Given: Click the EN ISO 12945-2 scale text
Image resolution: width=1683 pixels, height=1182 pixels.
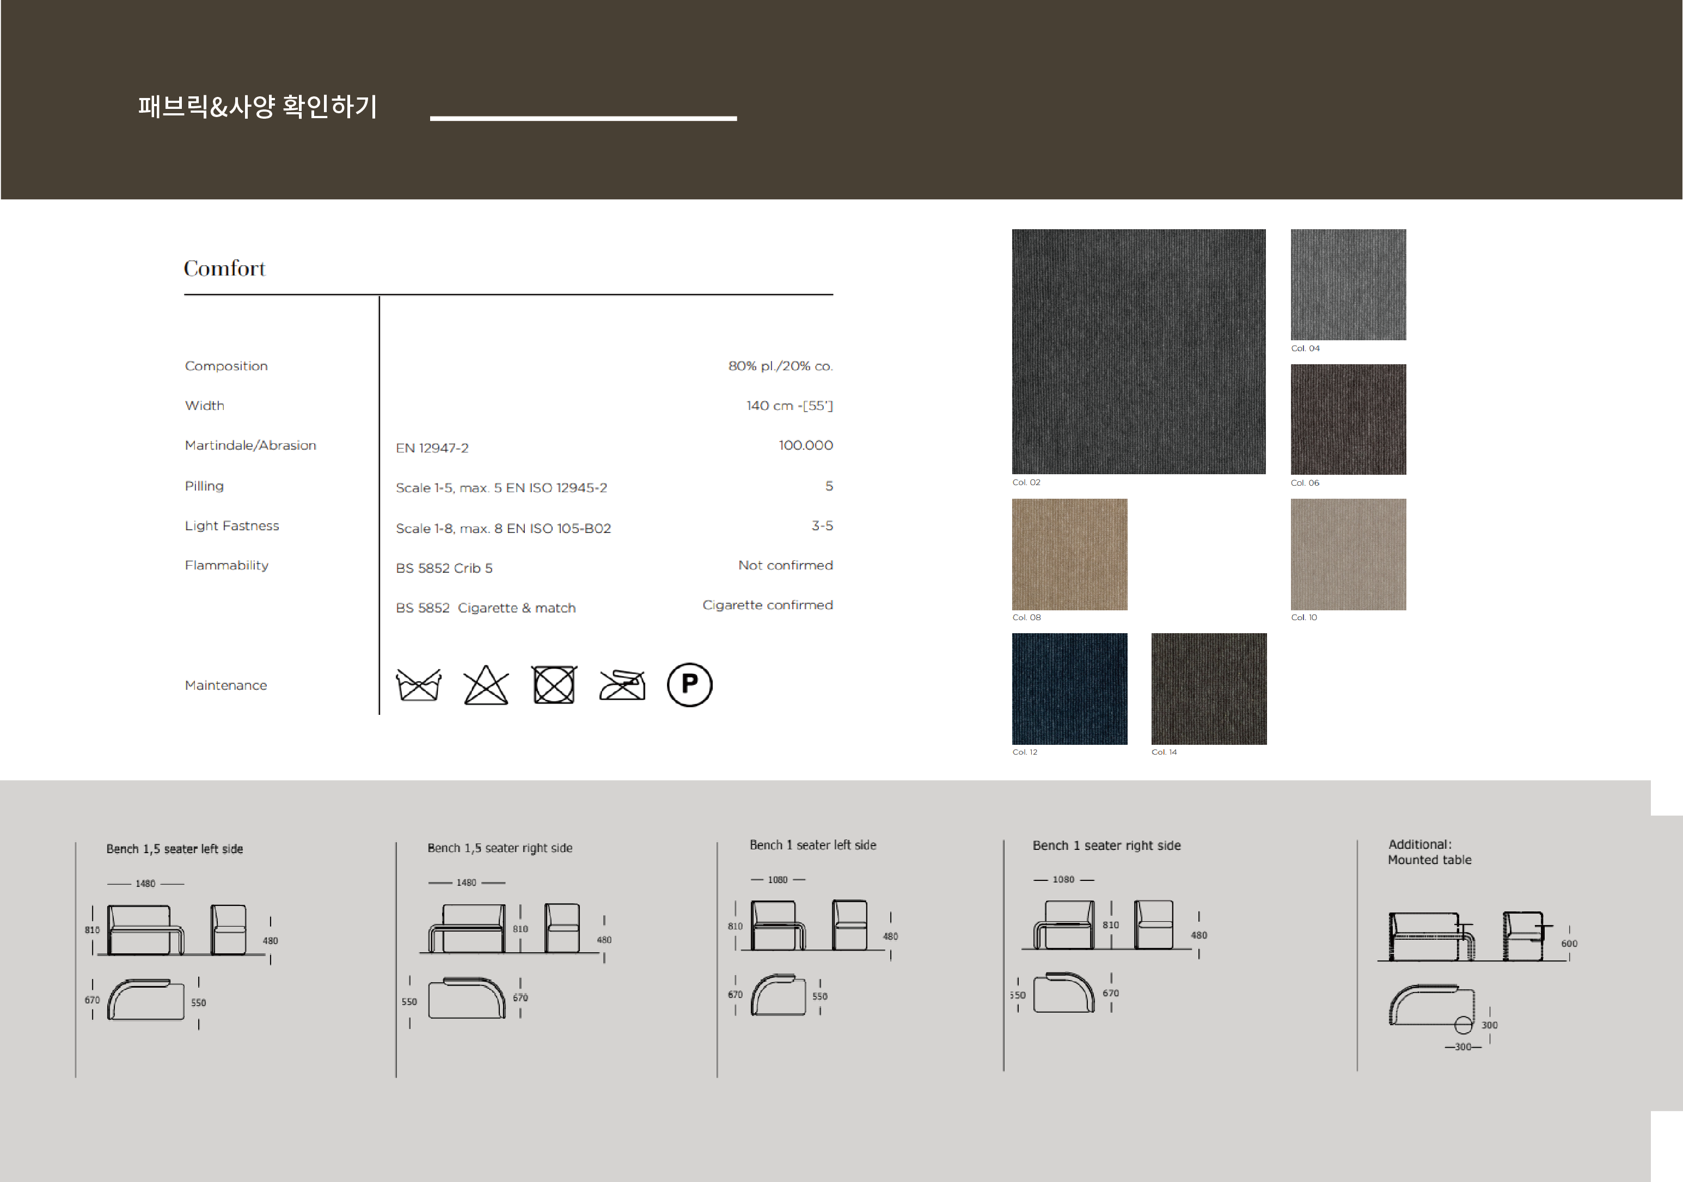Looking at the screenshot, I should (501, 487).
